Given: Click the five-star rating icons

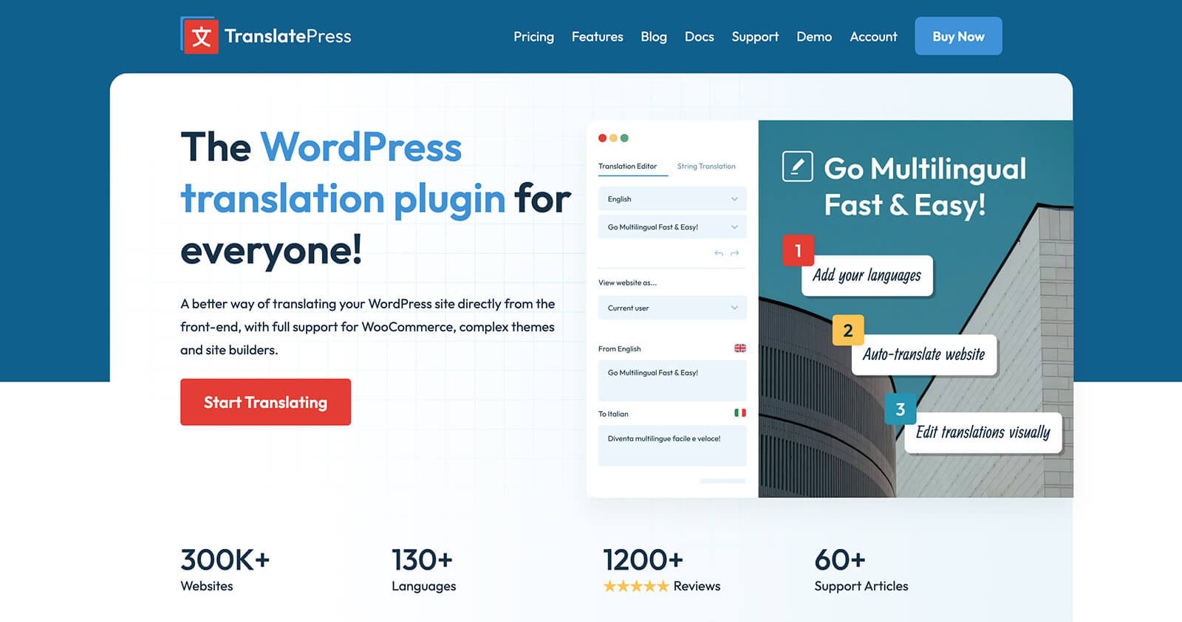Looking at the screenshot, I should (x=636, y=587).
